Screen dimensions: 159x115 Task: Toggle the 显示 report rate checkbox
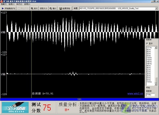(147, 44)
